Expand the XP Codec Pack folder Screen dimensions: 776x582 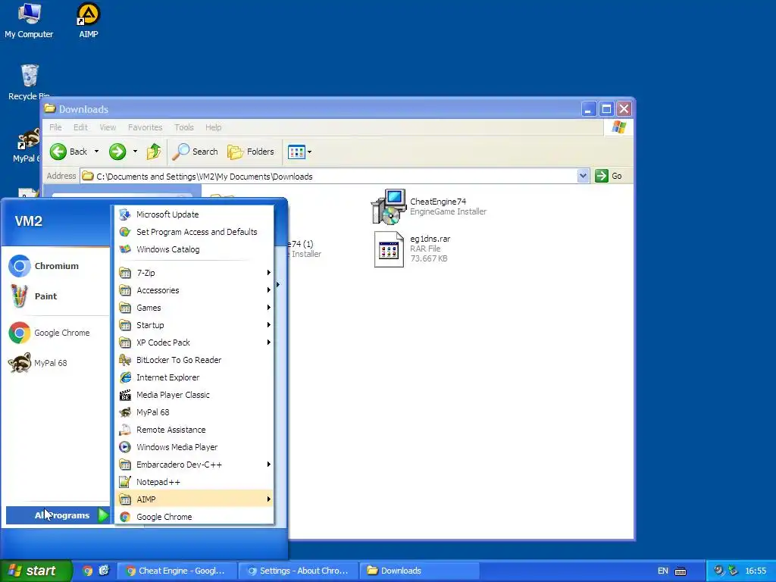194,343
